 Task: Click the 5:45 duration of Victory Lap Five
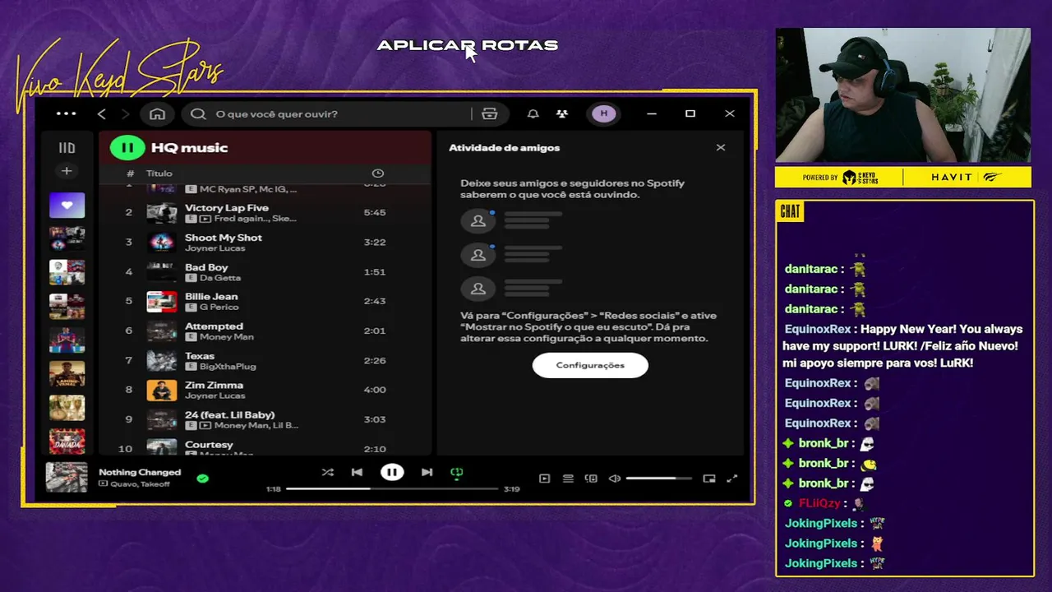tap(375, 212)
